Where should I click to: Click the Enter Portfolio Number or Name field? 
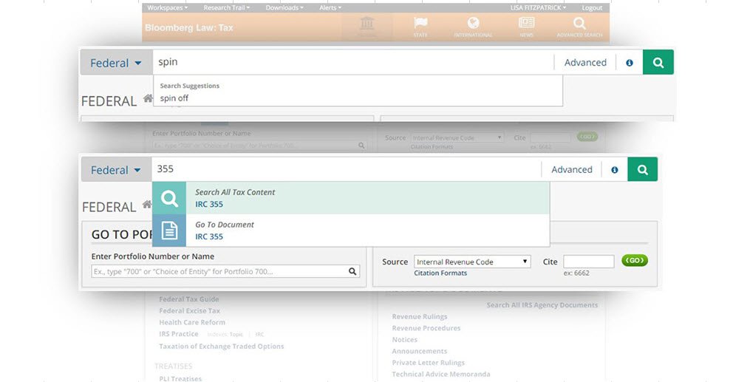tap(225, 272)
